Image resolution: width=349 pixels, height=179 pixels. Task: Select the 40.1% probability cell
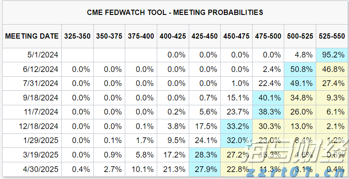tap(268, 97)
